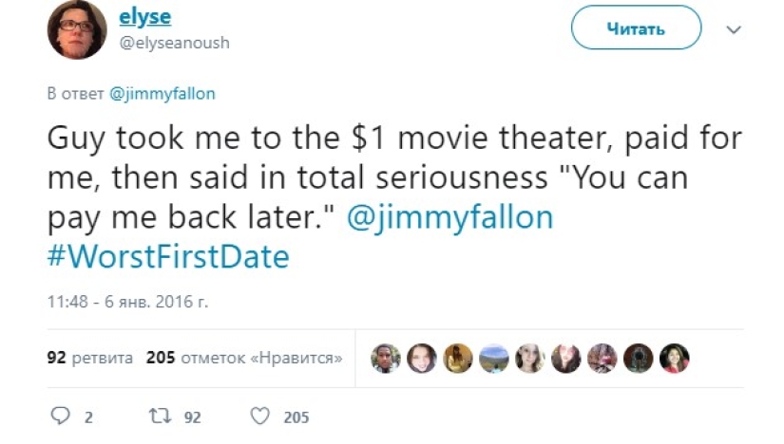Open @jimmyfallon in the 'В ответ' line

[163, 94]
